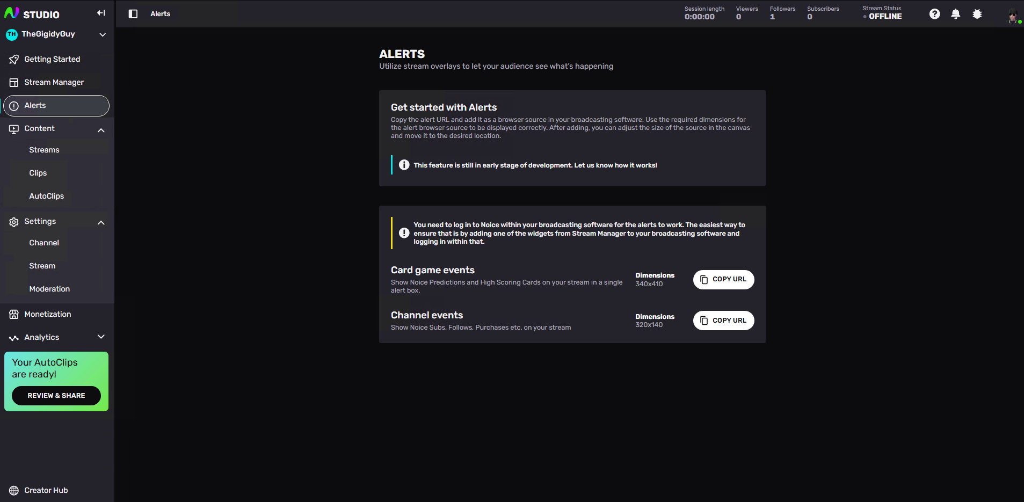
Task: Open the notifications bell
Action: pos(955,14)
